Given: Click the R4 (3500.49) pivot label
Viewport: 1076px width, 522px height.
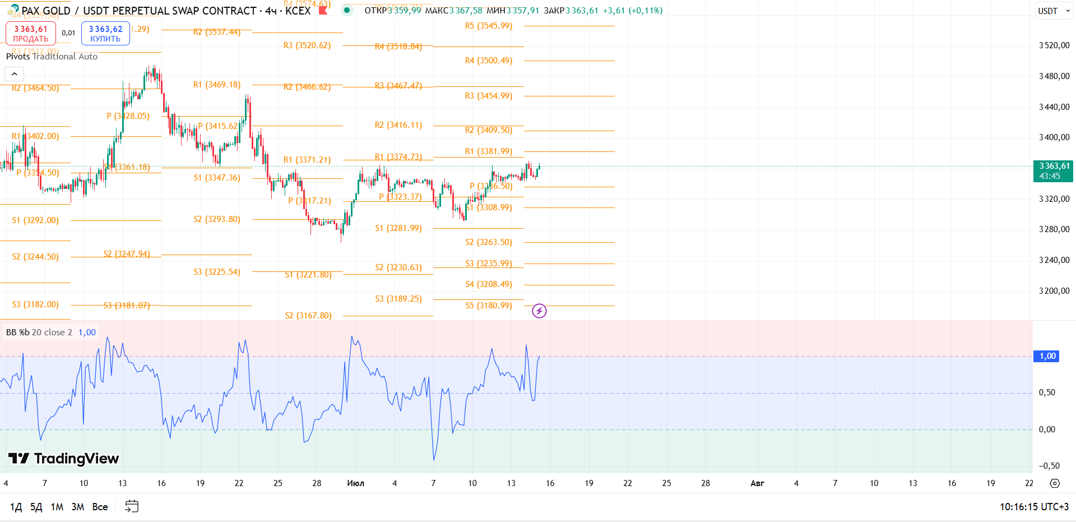Looking at the screenshot, I should [489, 61].
